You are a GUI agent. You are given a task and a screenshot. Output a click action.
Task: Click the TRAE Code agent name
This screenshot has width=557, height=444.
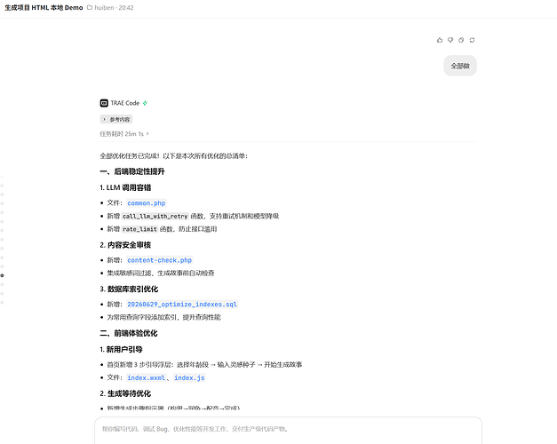click(x=125, y=103)
